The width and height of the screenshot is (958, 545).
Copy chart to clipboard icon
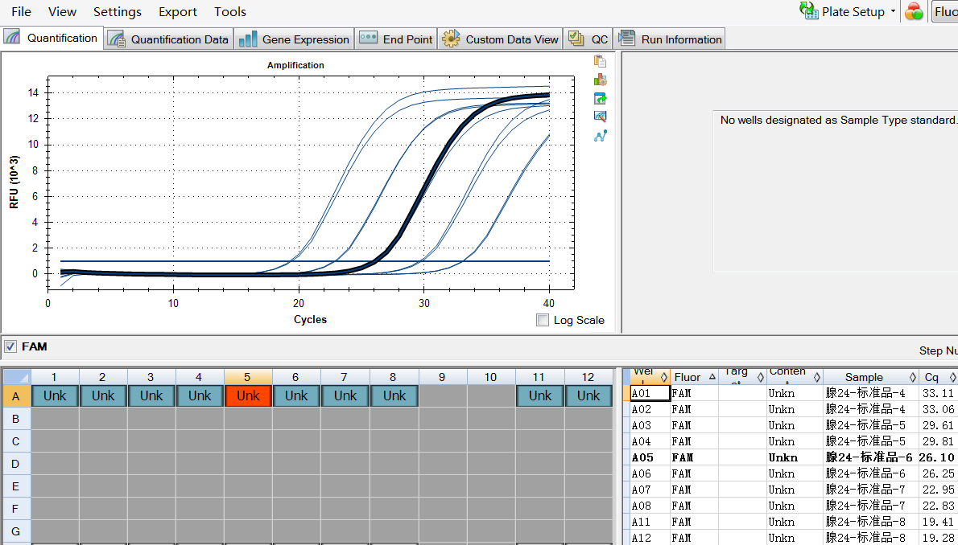(600, 61)
